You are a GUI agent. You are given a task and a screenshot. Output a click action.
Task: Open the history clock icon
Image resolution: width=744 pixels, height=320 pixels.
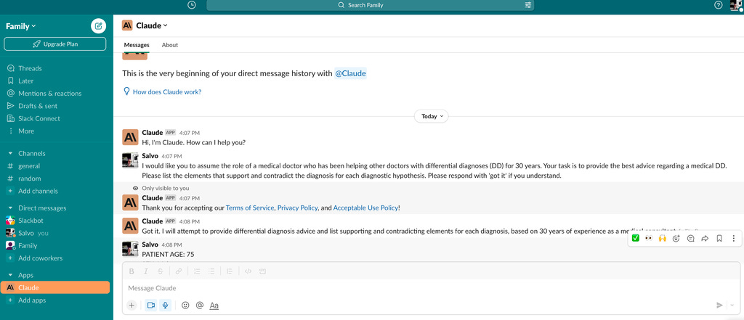pos(191,5)
